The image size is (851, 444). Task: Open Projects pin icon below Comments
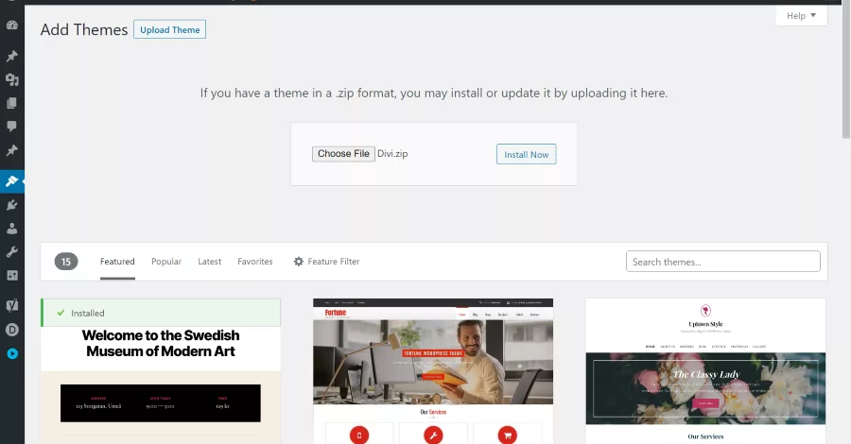coord(12,150)
